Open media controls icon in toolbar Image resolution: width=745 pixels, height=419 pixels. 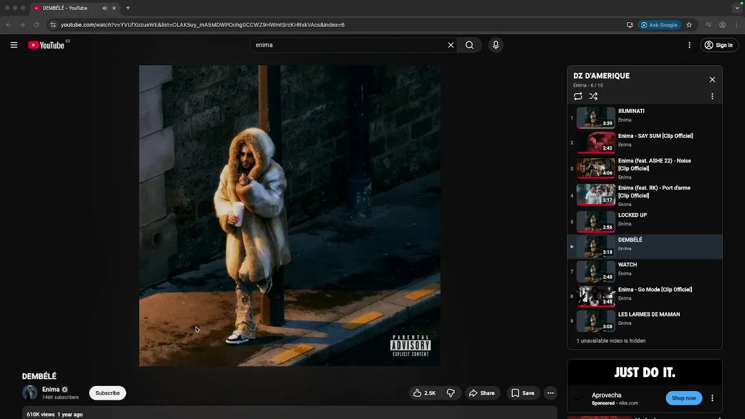click(x=708, y=25)
